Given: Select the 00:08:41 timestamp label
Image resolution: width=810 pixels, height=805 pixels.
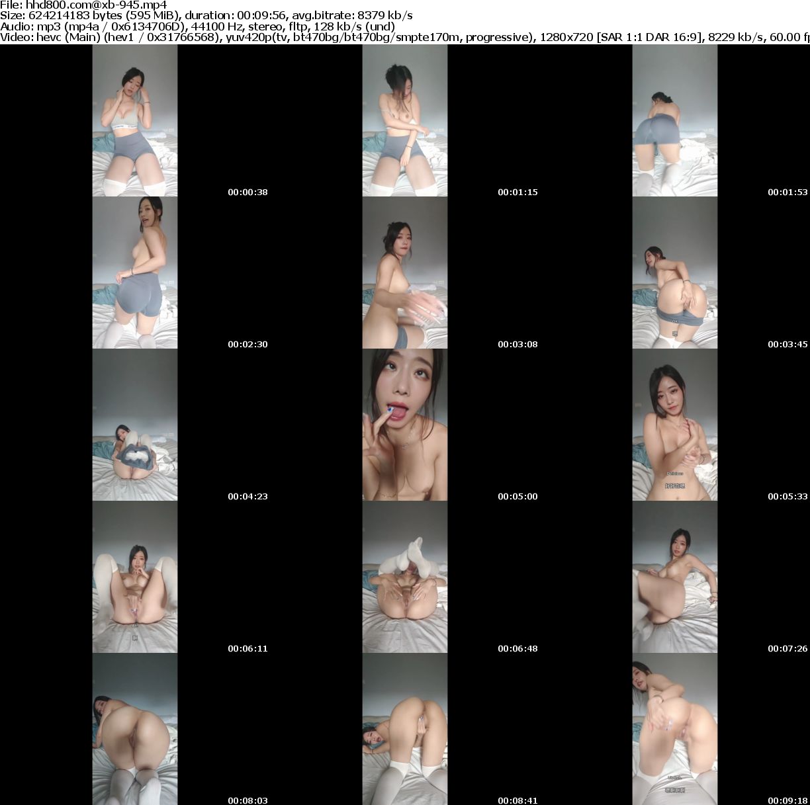Looking at the screenshot, I should [x=517, y=800].
